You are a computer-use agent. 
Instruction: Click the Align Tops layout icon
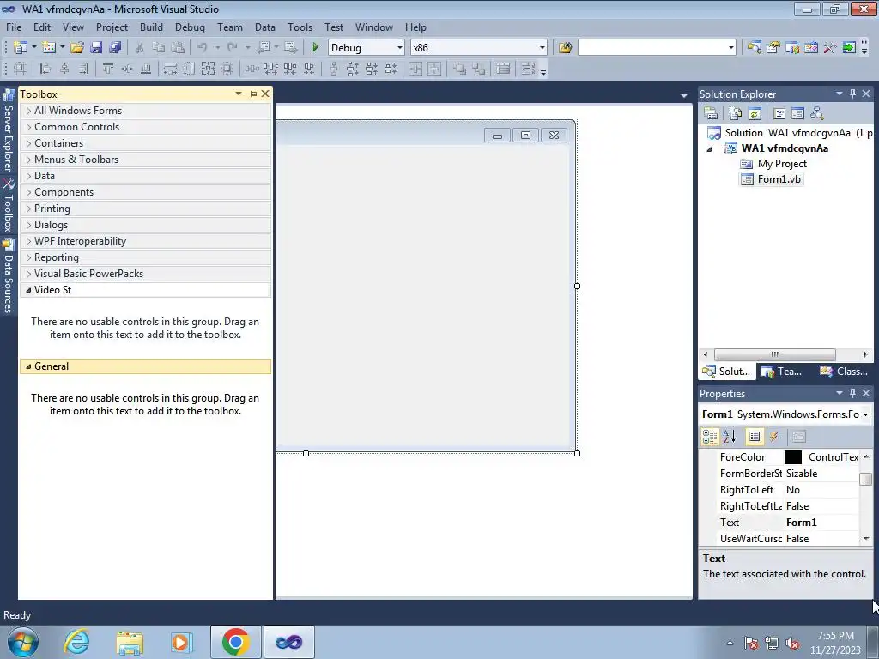click(x=108, y=69)
